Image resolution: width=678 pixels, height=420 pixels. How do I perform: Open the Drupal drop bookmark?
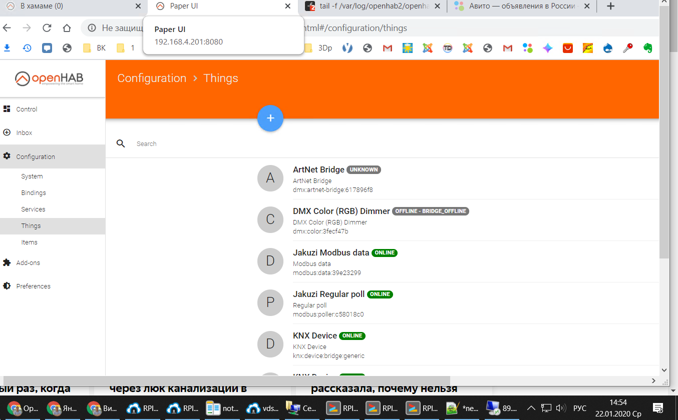(x=607, y=48)
